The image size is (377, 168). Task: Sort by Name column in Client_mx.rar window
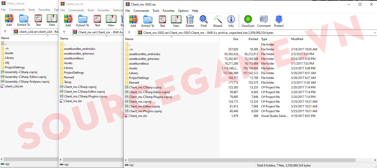pyautogui.click(x=91, y=39)
